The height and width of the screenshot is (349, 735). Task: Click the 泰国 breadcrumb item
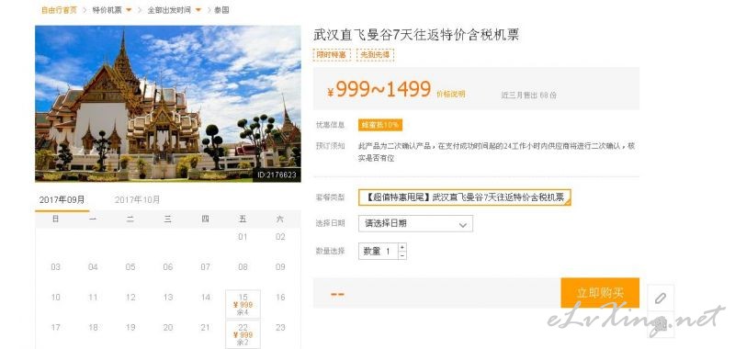pyautogui.click(x=221, y=10)
